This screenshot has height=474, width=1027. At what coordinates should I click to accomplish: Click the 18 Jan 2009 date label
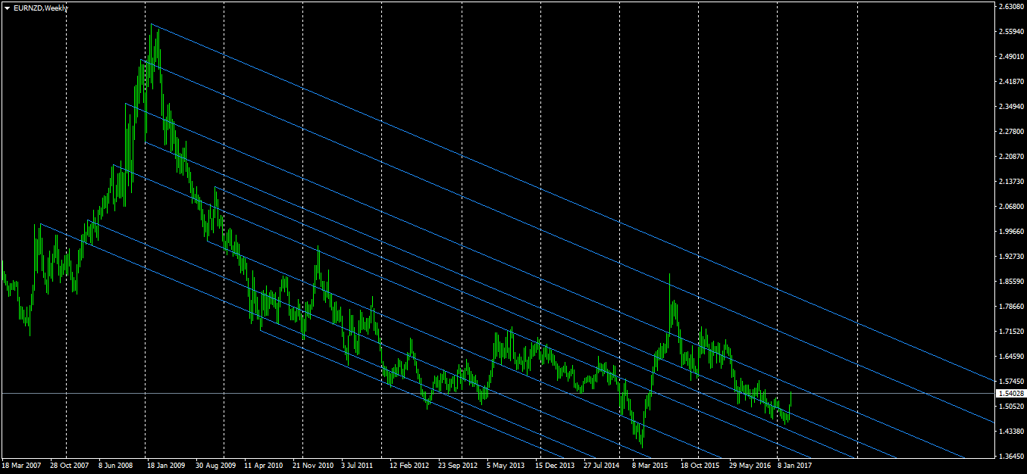click(x=166, y=466)
